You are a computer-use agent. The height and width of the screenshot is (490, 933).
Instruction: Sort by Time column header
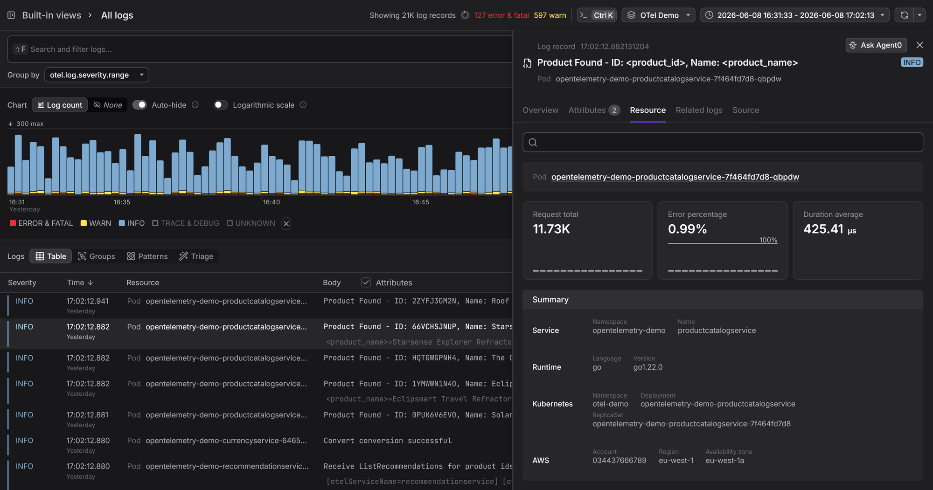(x=80, y=283)
